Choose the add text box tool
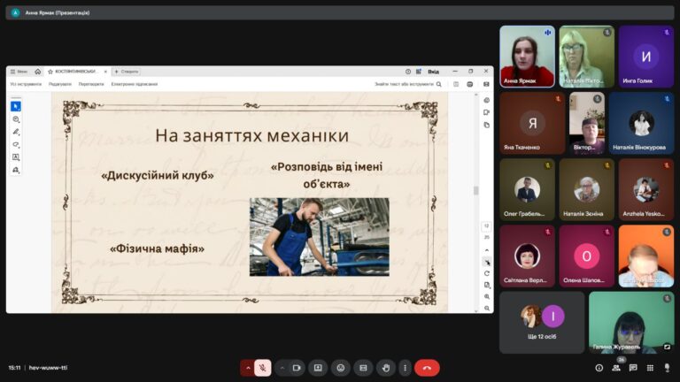 pyautogui.click(x=16, y=157)
